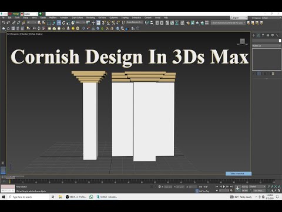Click the Sign In button
The image size is (282, 212).
239,18
